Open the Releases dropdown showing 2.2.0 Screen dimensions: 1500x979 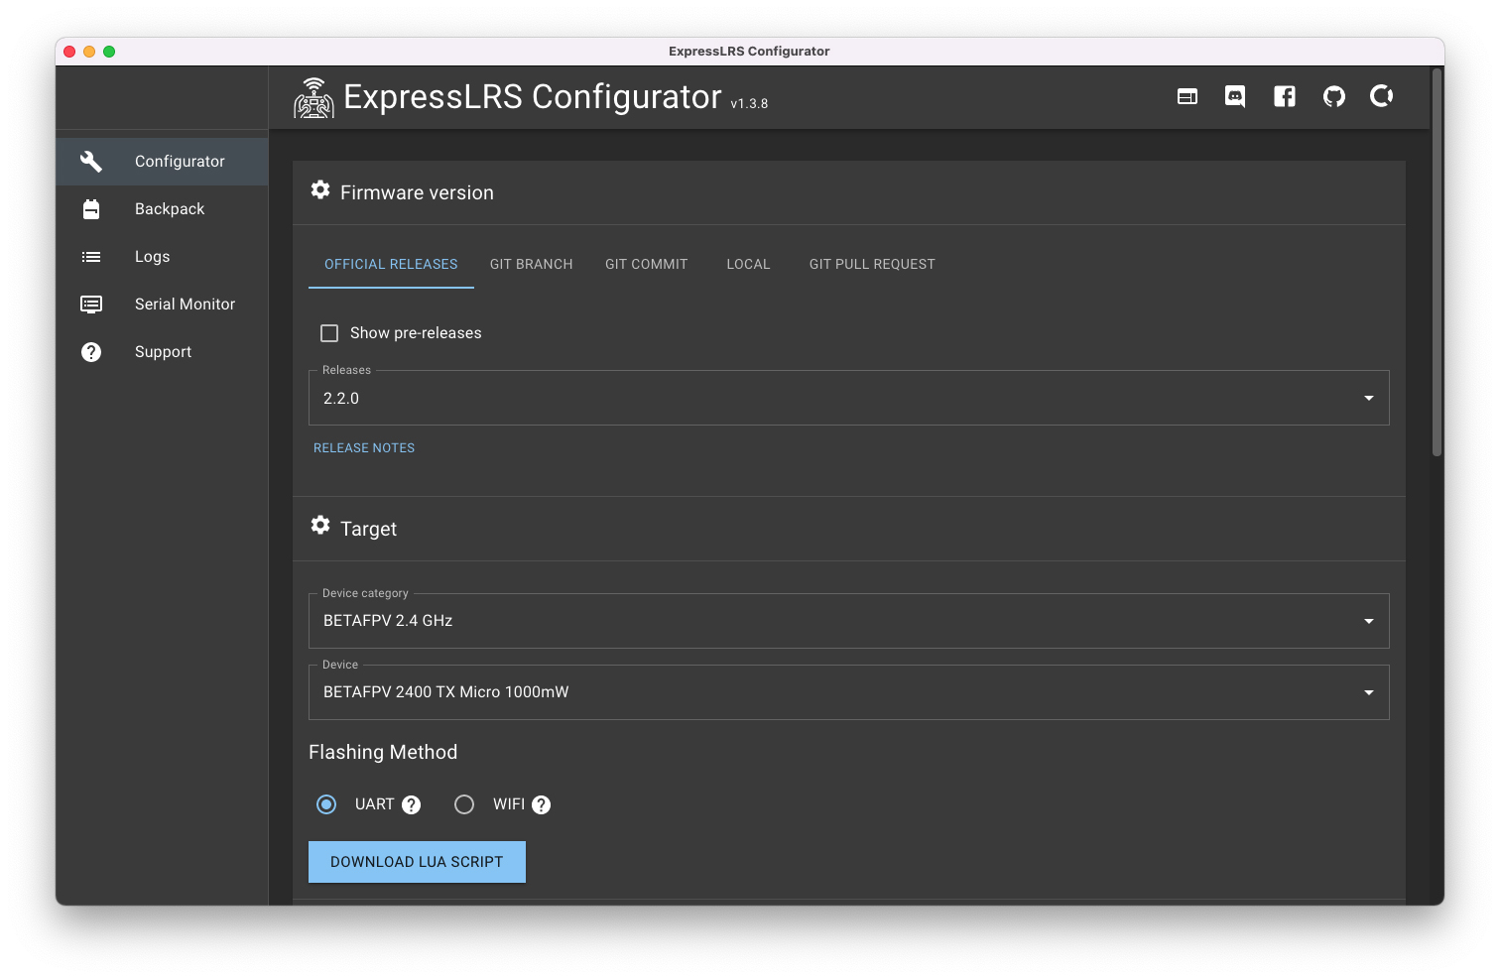[849, 398]
